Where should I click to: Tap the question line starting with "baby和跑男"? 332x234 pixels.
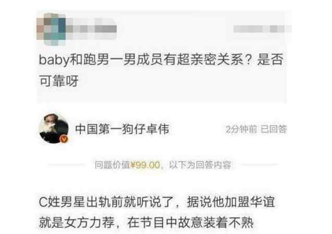coord(161,60)
